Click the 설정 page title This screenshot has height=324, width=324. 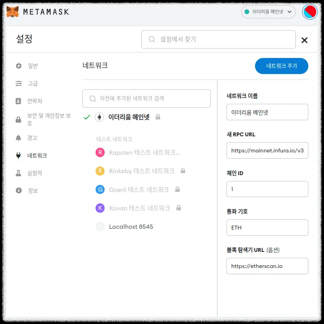tap(24, 39)
